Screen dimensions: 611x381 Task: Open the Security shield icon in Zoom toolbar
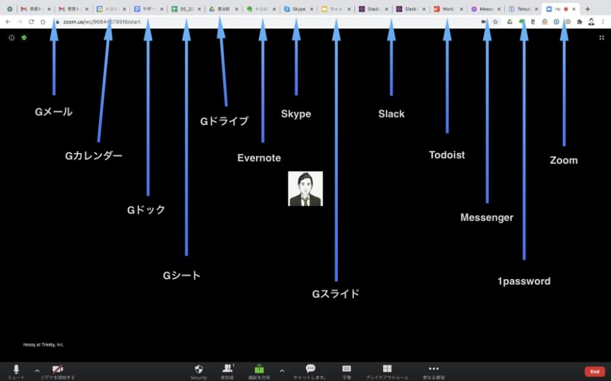click(199, 369)
